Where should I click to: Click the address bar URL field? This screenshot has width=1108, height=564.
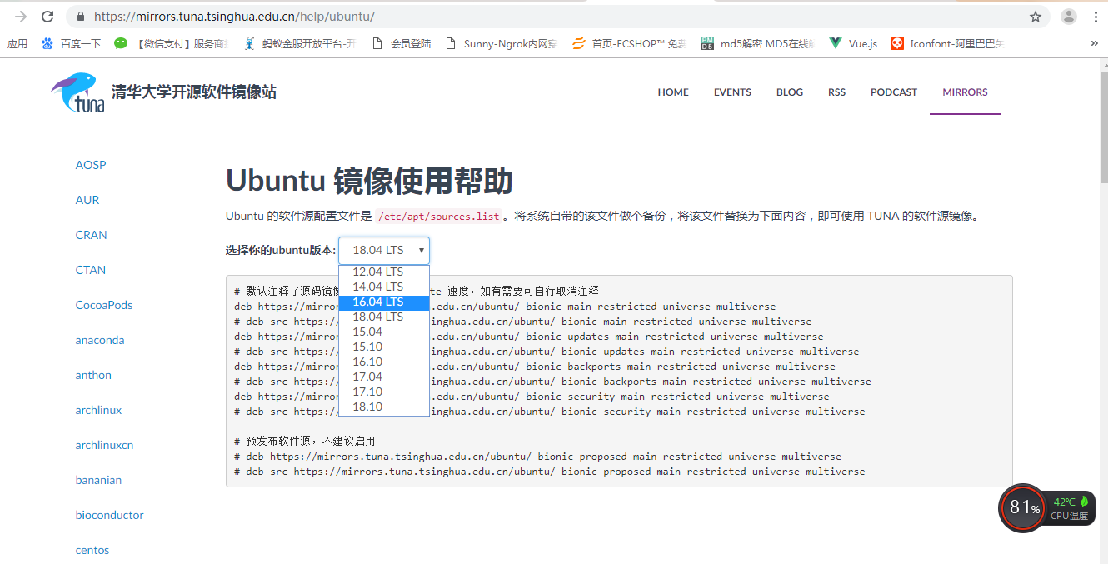coord(333,16)
